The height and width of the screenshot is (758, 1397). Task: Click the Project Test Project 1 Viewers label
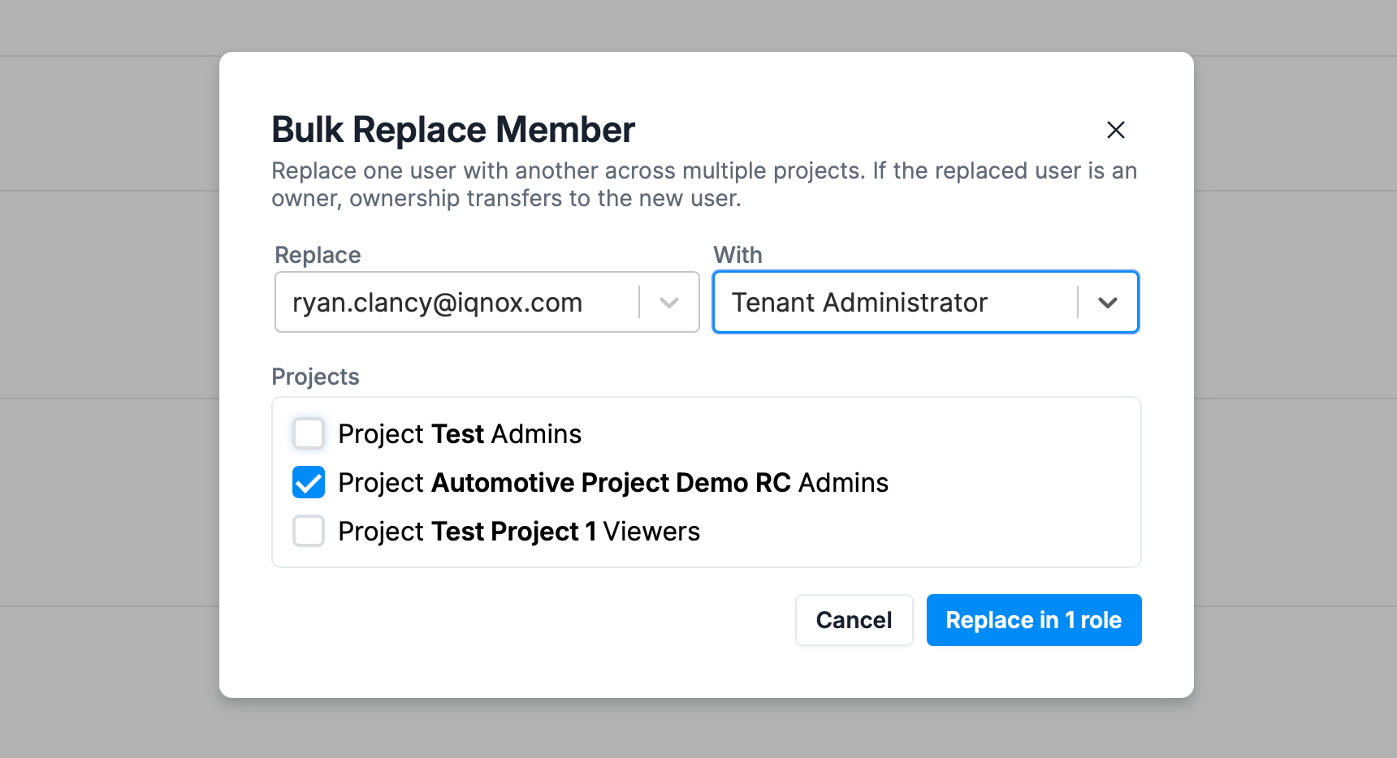tap(519, 532)
